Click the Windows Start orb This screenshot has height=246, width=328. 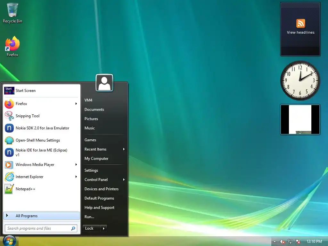(9, 241)
